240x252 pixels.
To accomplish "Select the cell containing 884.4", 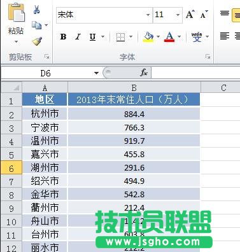I will click(134, 114).
